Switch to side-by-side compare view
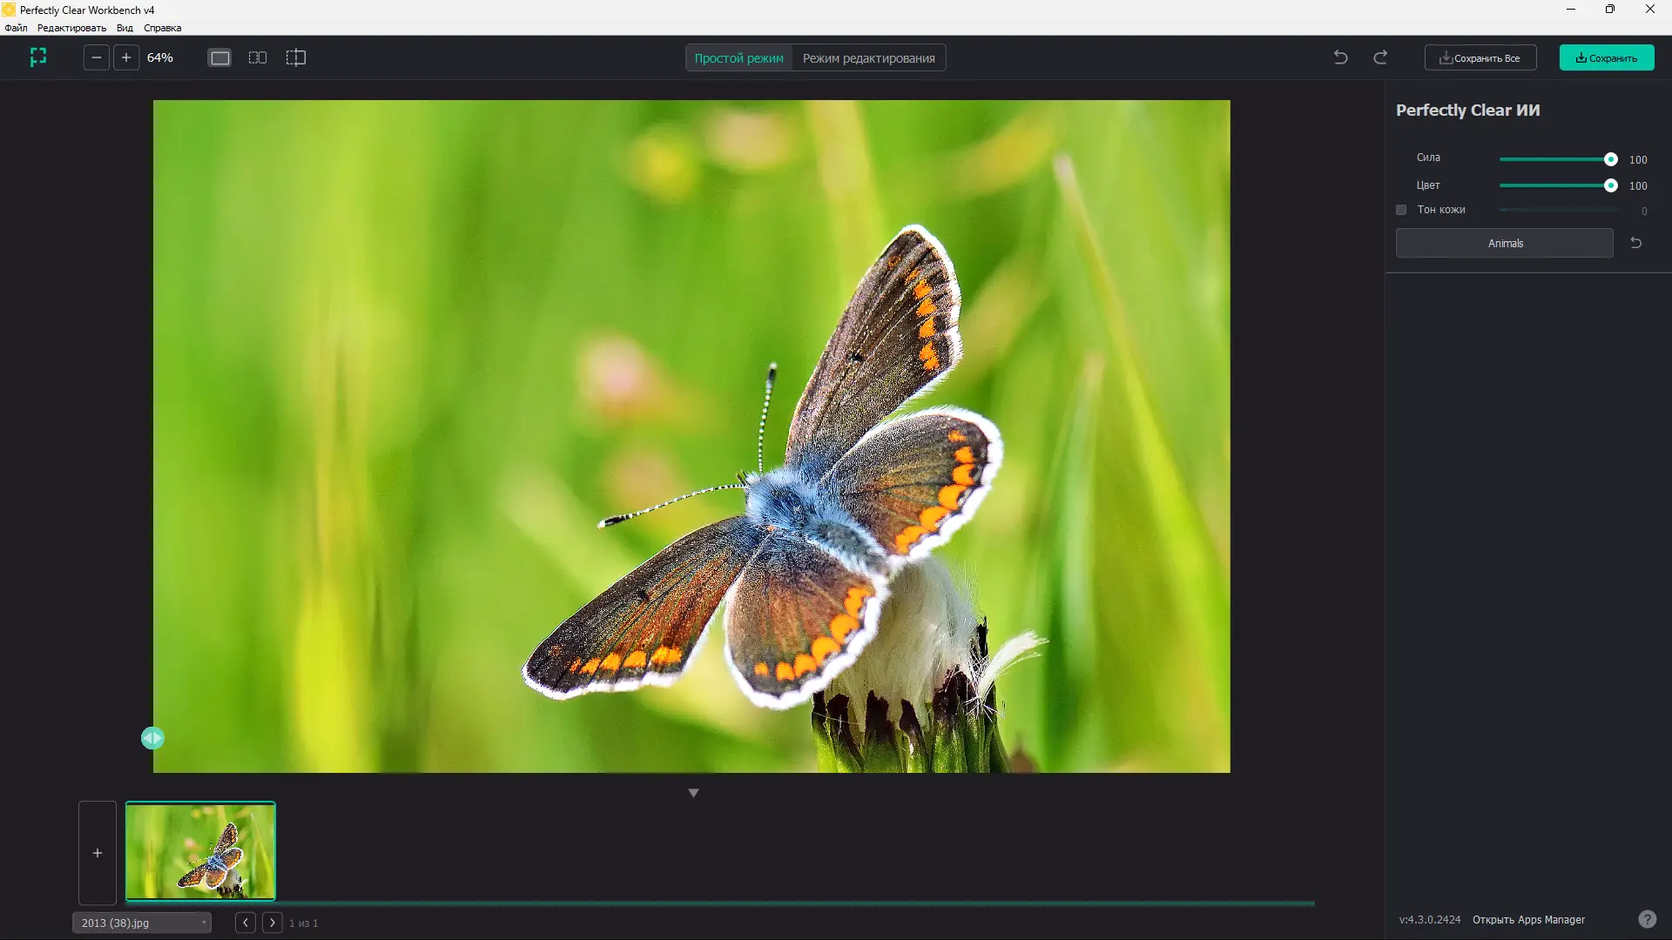 click(x=258, y=57)
